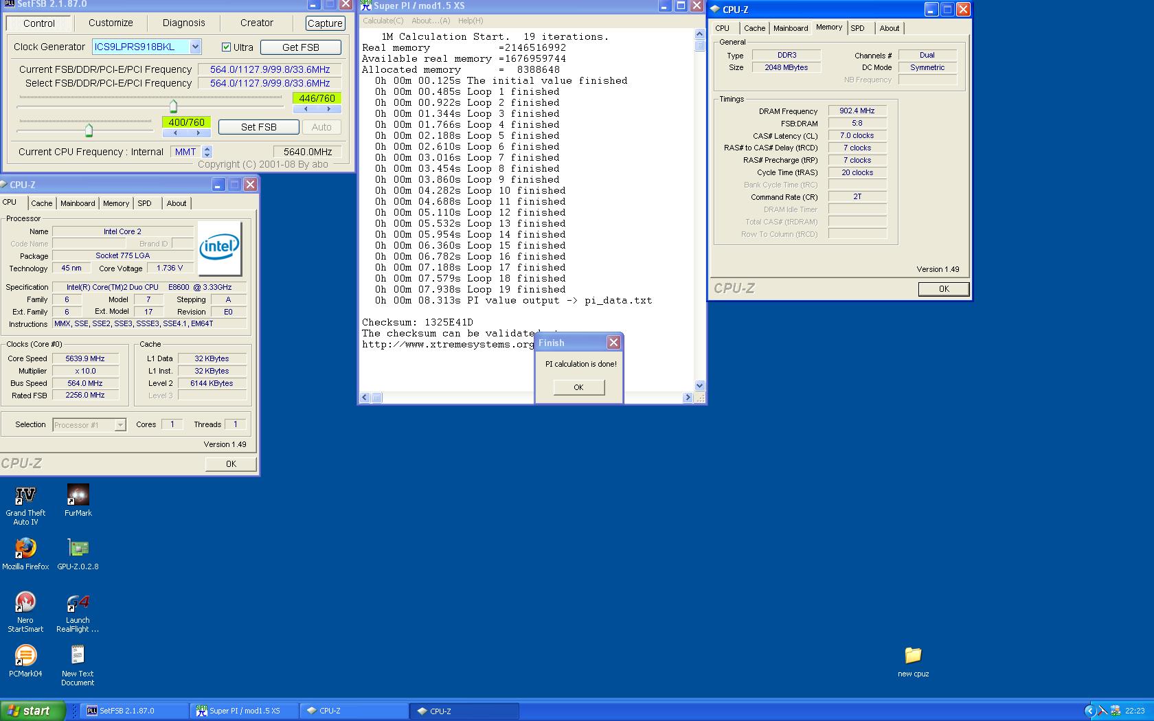
Task: Open Grand Theft Auto IV desktop shortcut
Action: click(25, 505)
